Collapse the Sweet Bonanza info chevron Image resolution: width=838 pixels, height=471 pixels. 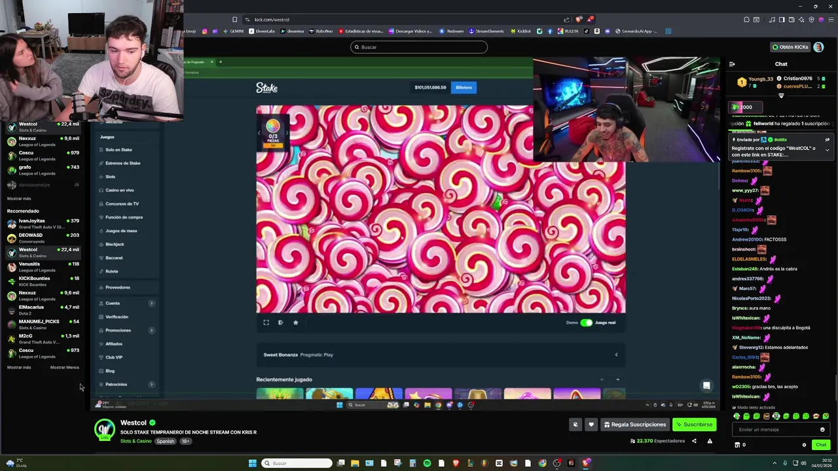tap(616, 355)
